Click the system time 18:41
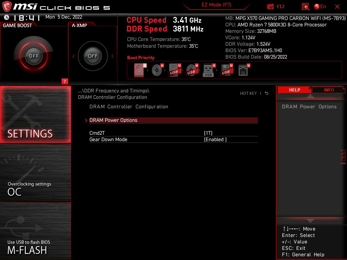The height and width of the screenshot is (260, 347). (27, 18)
